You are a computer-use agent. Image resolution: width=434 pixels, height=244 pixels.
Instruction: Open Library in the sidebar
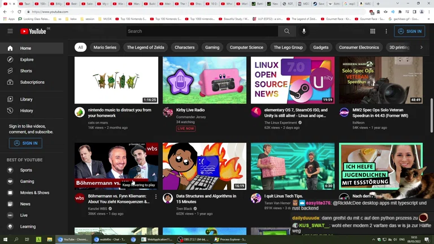coord(26,99)
